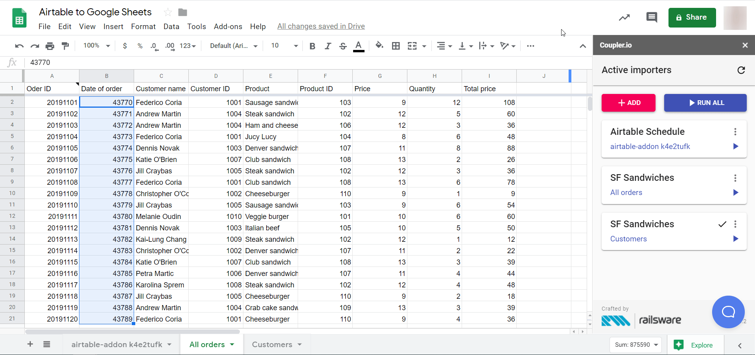Screen dimensions: 755x355
Task: Click the ADD importer button
Action: (x=628, y=103)
